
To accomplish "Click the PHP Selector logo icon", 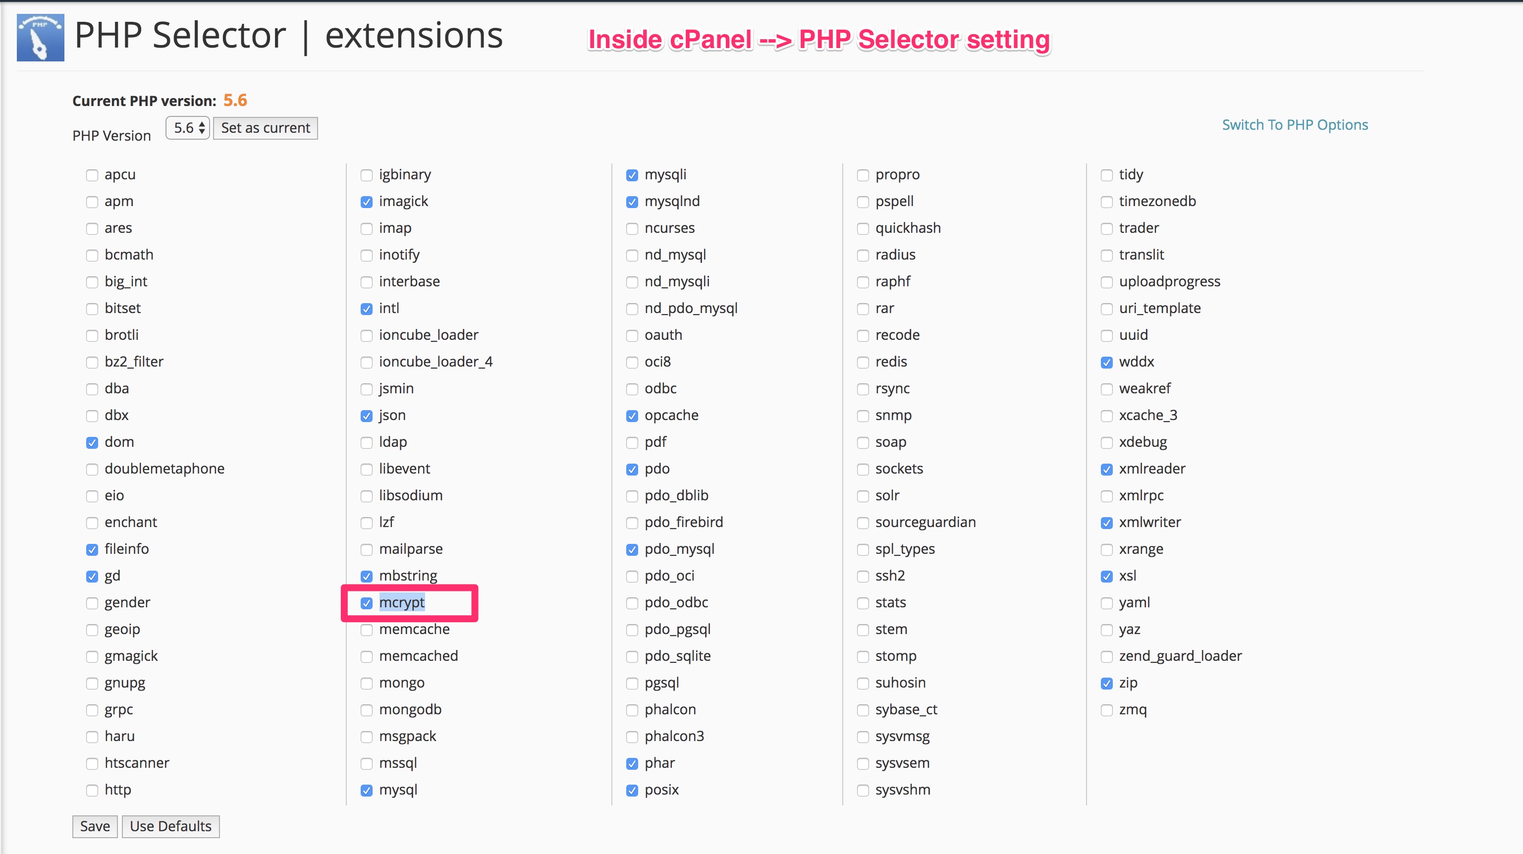I will coord(40,38).
